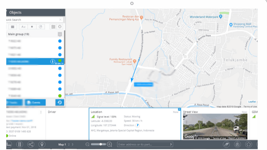Expand the Main group comment icon
The height and width of the screenshot is (150, 267).
coord(60,34)
